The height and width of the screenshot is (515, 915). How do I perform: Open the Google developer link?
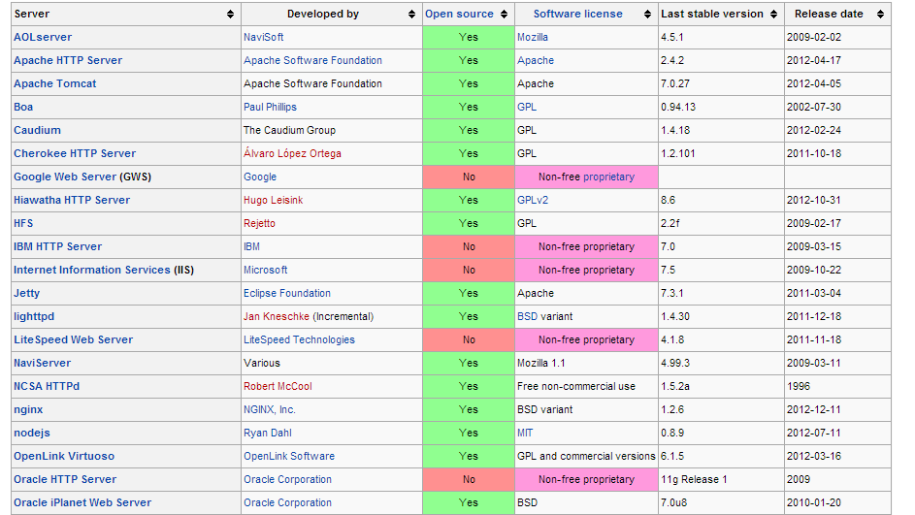pyautogui.click(x=260, y=177)
